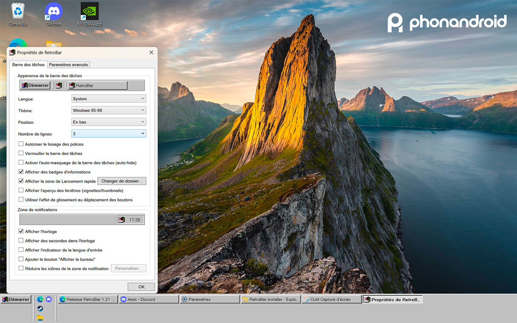Confirm settings with the OK button
Image resolution: width=517 pixels, height=323 pixels.
point(141,286)
